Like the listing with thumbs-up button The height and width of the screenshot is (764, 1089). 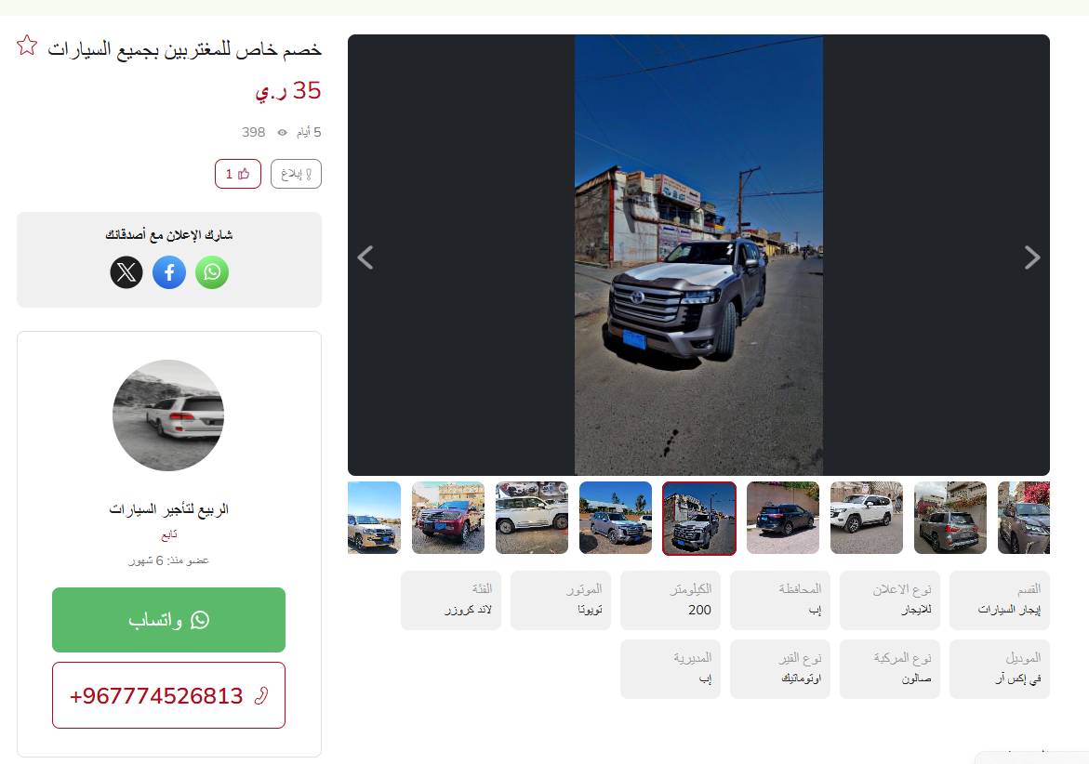coord(237,174)
